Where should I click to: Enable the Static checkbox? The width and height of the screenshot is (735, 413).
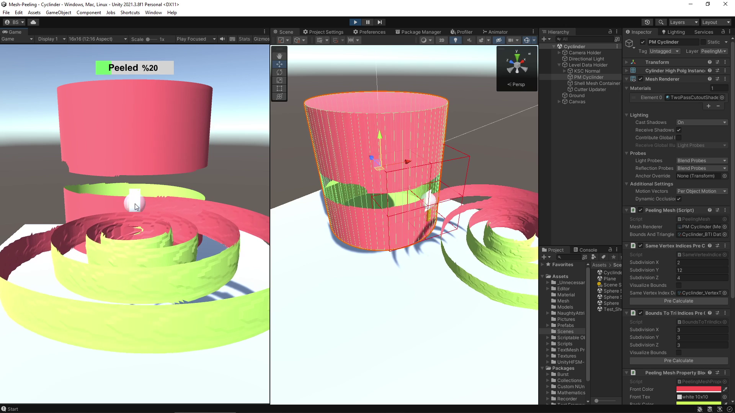click(x=703, y=42)
